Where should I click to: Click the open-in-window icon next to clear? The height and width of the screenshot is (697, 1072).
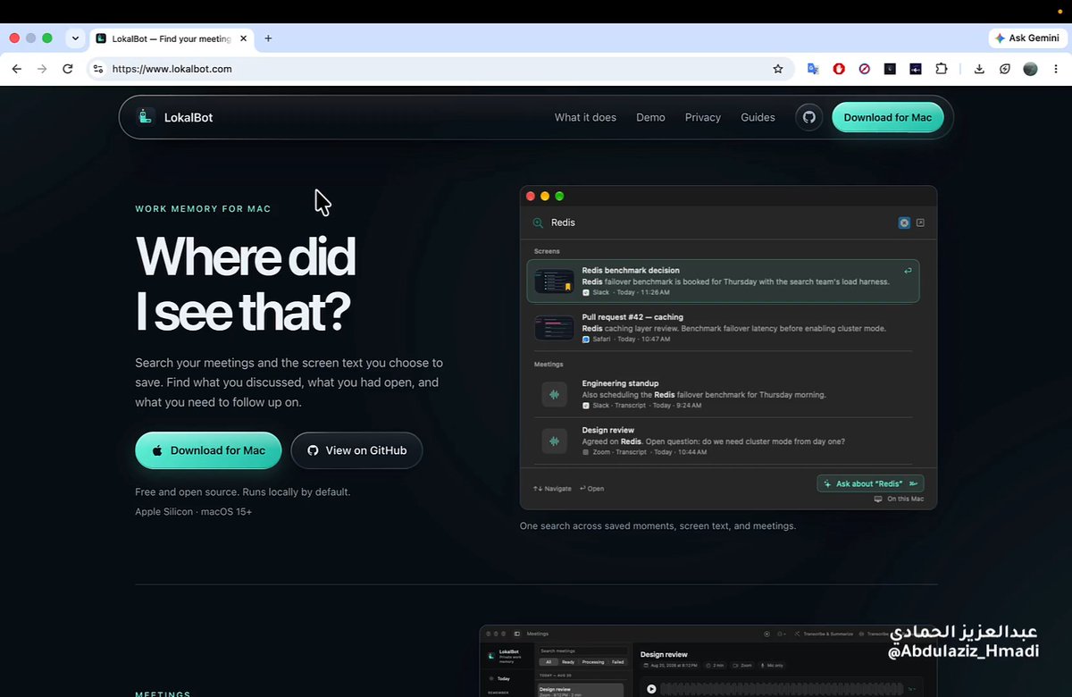(920, 223)
